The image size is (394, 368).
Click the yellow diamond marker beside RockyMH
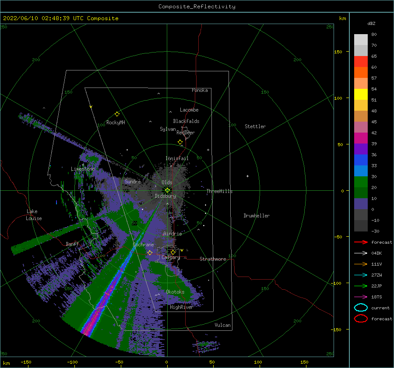[x=117, y=114]
